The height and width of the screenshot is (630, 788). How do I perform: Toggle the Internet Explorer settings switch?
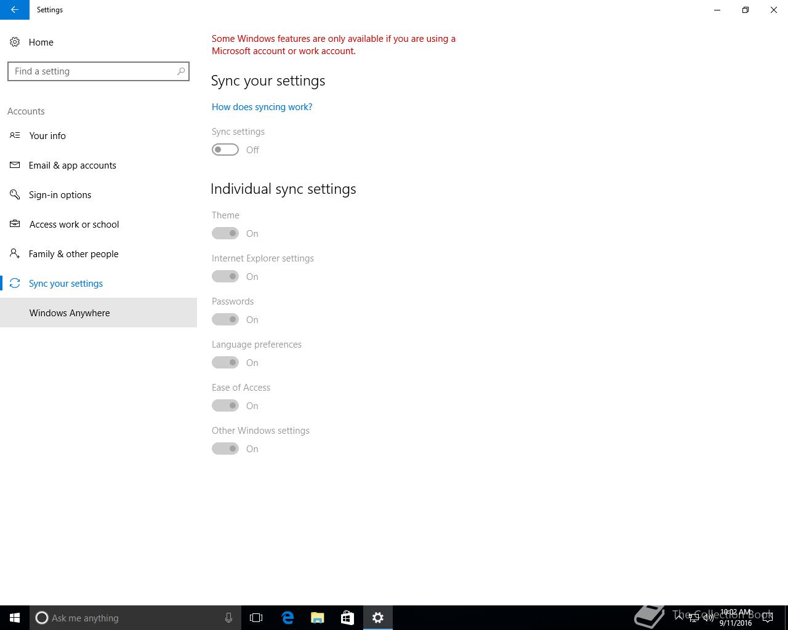coord(225,276)
